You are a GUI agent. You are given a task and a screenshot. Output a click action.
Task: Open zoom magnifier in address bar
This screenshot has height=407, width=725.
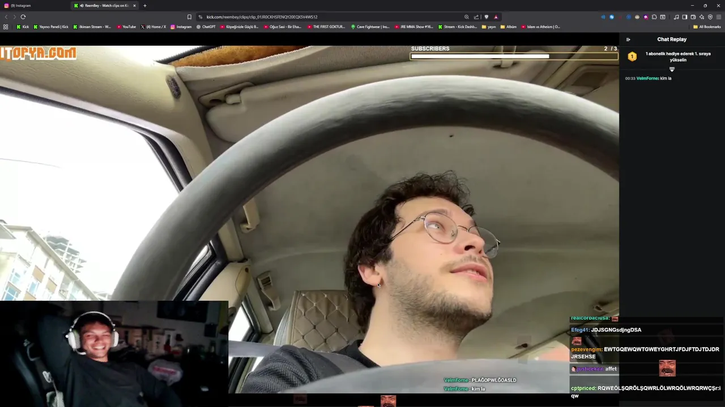(466, 17)
